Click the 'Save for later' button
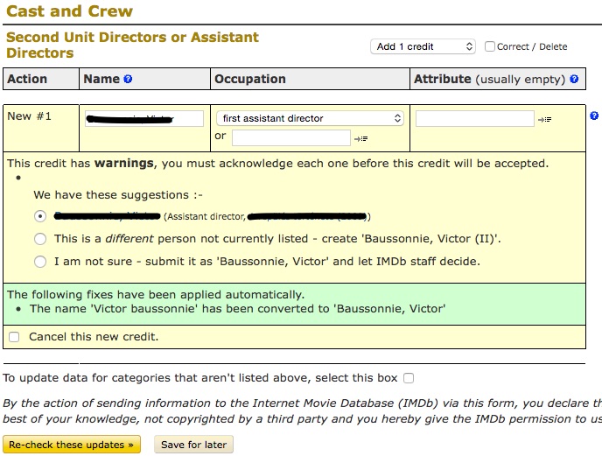Image resolution: width=602 pixels, height=456 pixels. [194, 445]
